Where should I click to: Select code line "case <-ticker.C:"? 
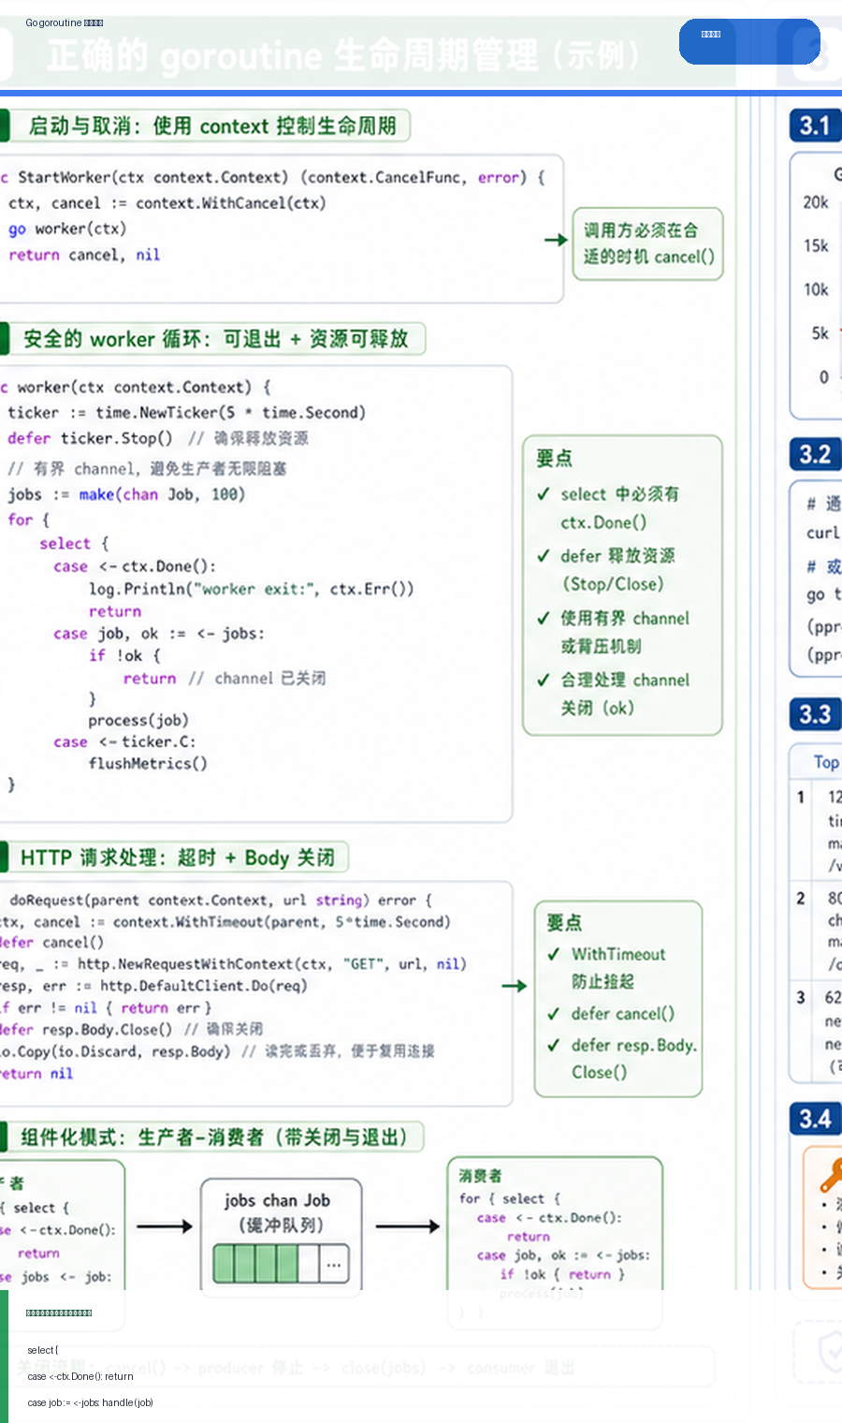click(x=124, y=741)
